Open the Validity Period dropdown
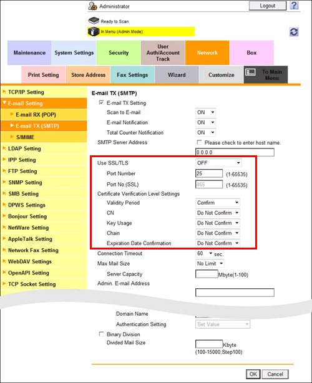This screenshot has height=383, width=312. pyautogui.click(x=217, y=203)
